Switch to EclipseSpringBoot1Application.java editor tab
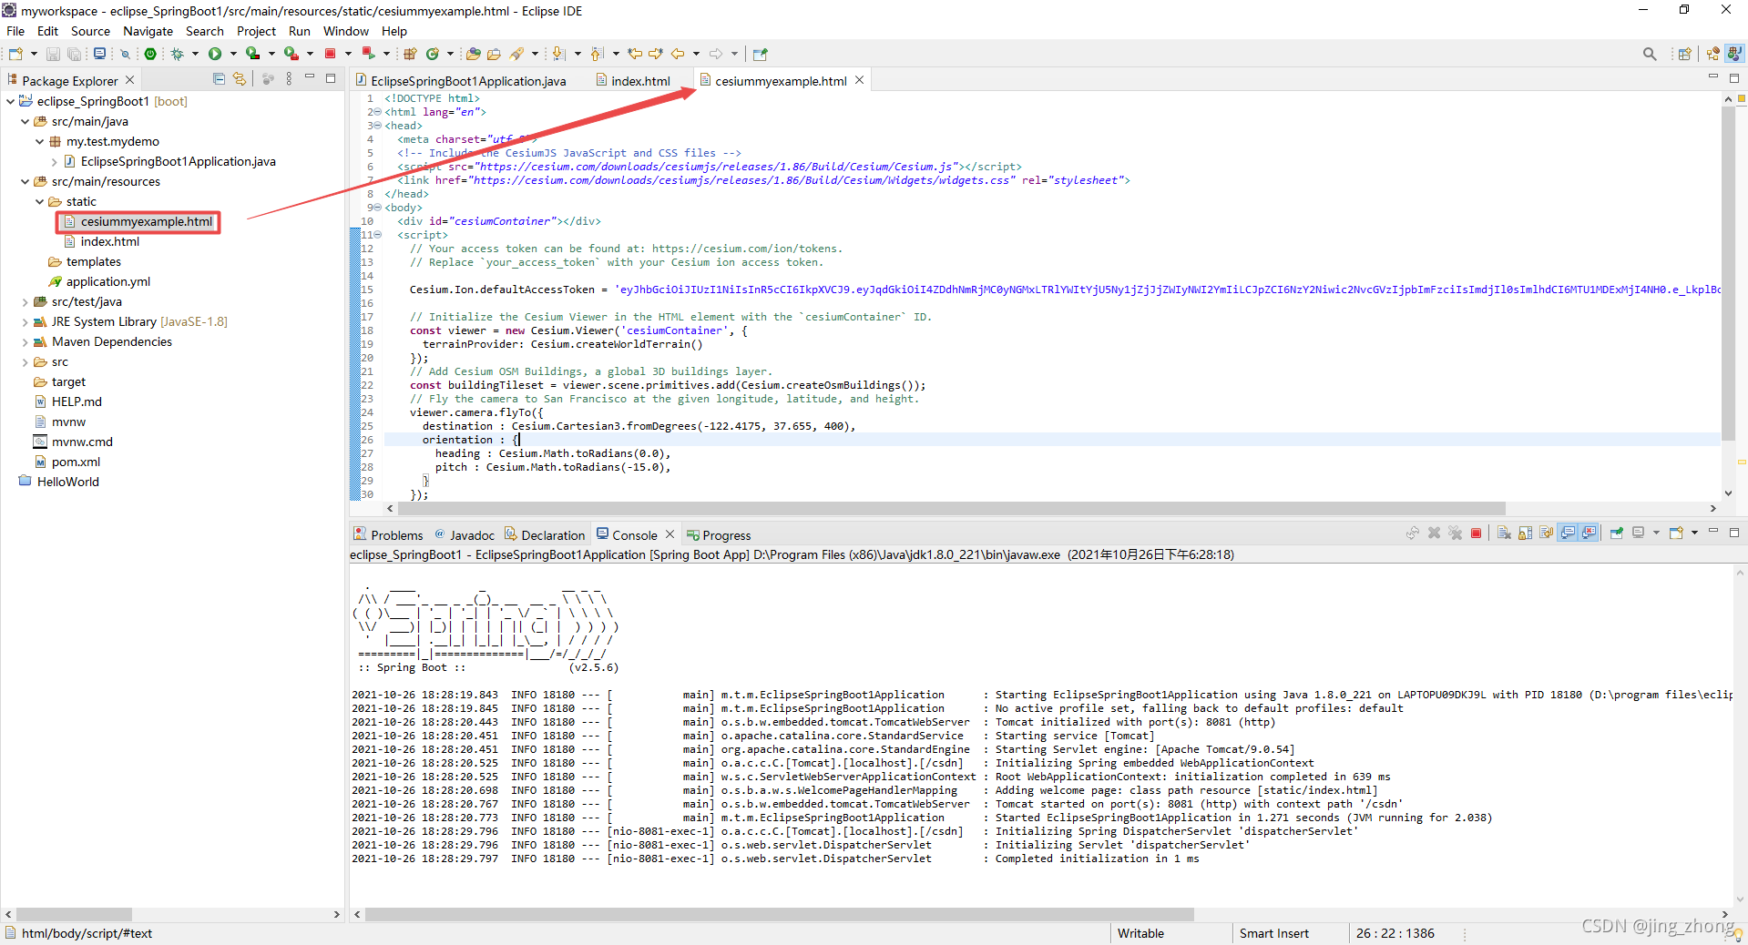Image resolution: width=1748 pixels, height=945 pixels. [x=461, y=80]
